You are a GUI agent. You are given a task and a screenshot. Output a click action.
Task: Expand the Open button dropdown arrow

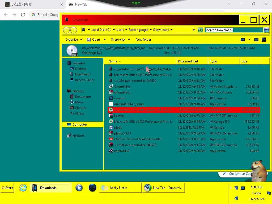[x=105, y=40]
